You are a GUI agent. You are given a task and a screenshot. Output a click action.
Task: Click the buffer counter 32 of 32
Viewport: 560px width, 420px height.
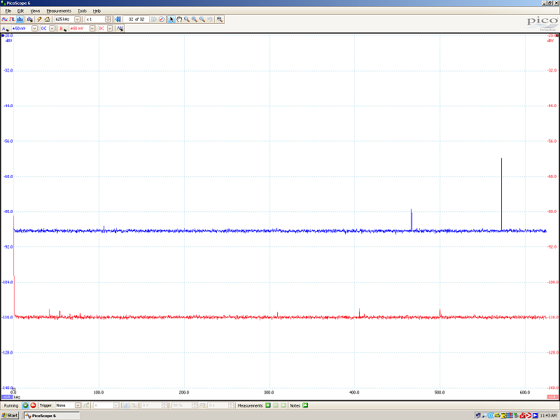(136, 20)
